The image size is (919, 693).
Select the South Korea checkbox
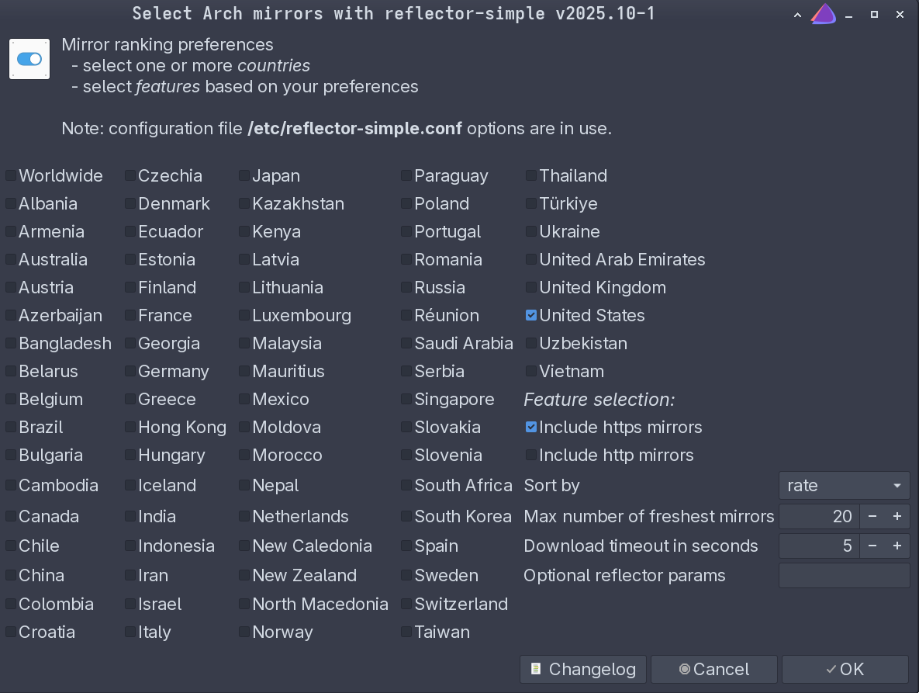[406, 517]
